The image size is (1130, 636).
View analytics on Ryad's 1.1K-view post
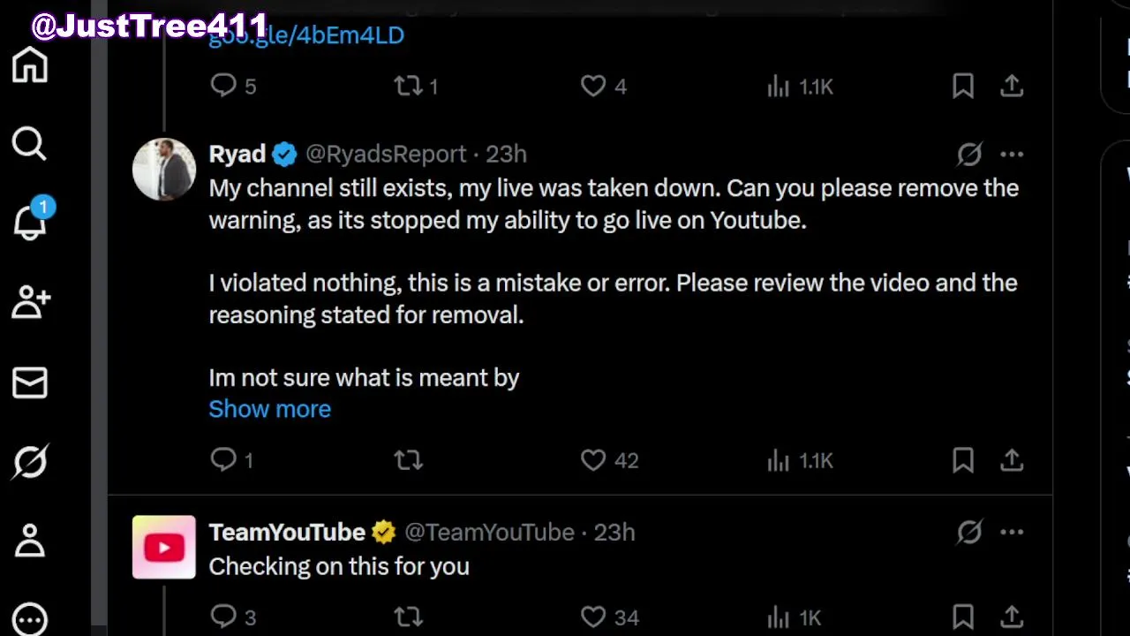point(779,460)
